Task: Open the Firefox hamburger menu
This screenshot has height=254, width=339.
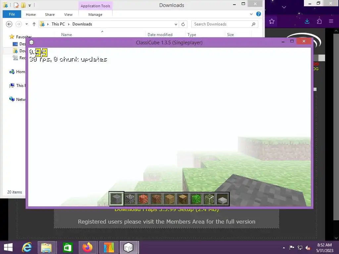Action: pos(331,21)
